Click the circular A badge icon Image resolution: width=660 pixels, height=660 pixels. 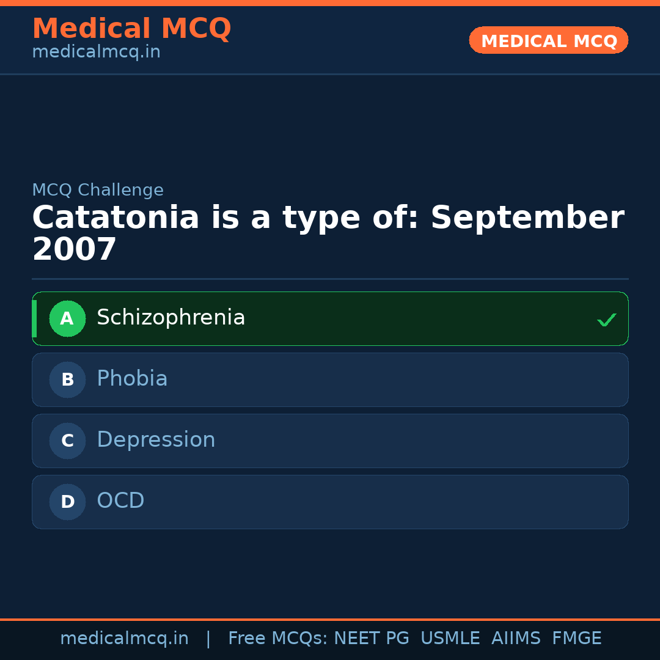[67, 318]
